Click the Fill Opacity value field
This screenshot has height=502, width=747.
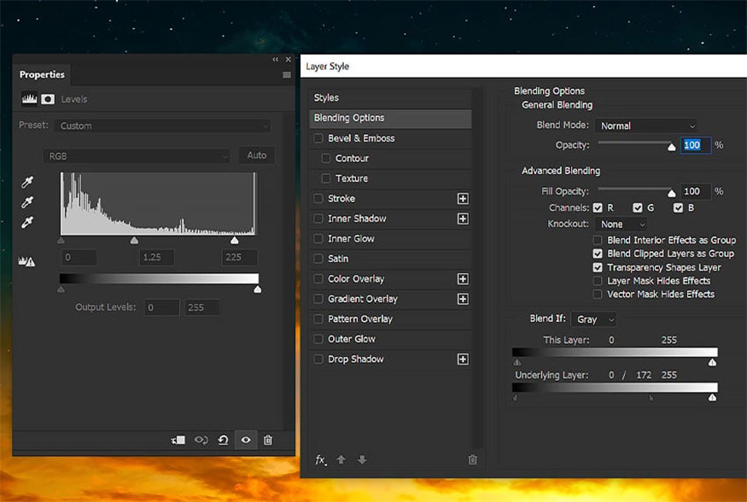click(696, 191)
